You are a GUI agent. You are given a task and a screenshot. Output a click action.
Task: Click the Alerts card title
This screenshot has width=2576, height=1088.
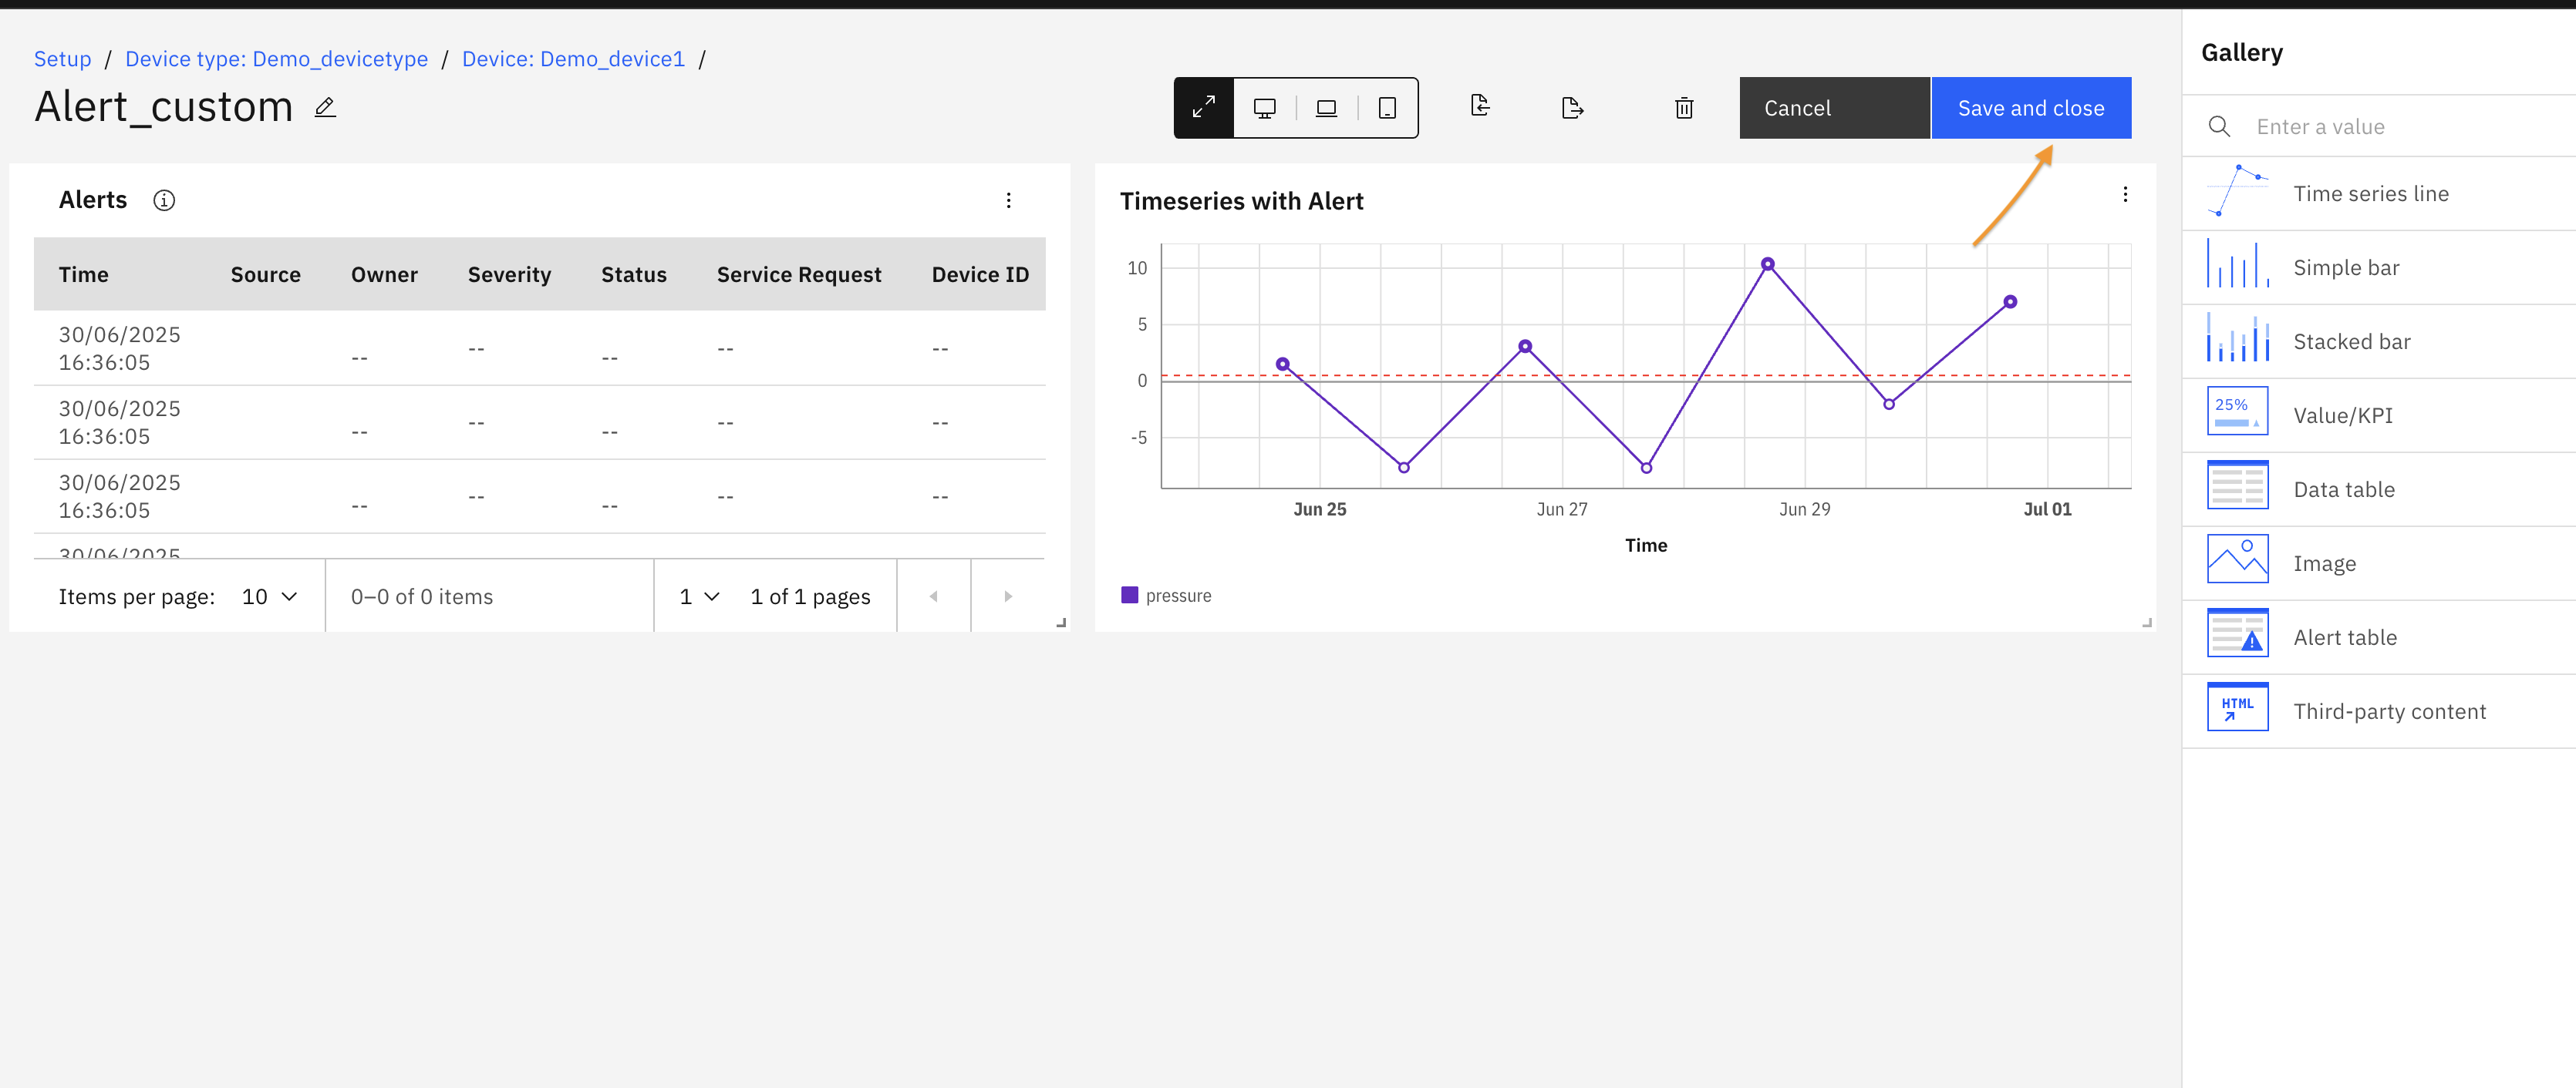point(93,201)
